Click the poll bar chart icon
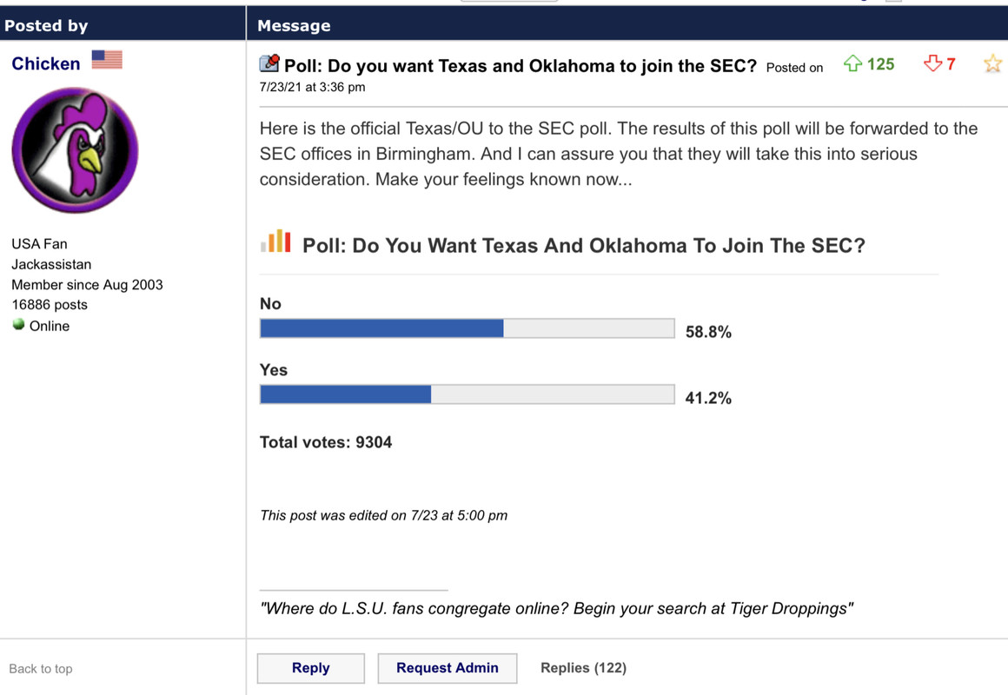1008x695 pixels. (275, 242)
